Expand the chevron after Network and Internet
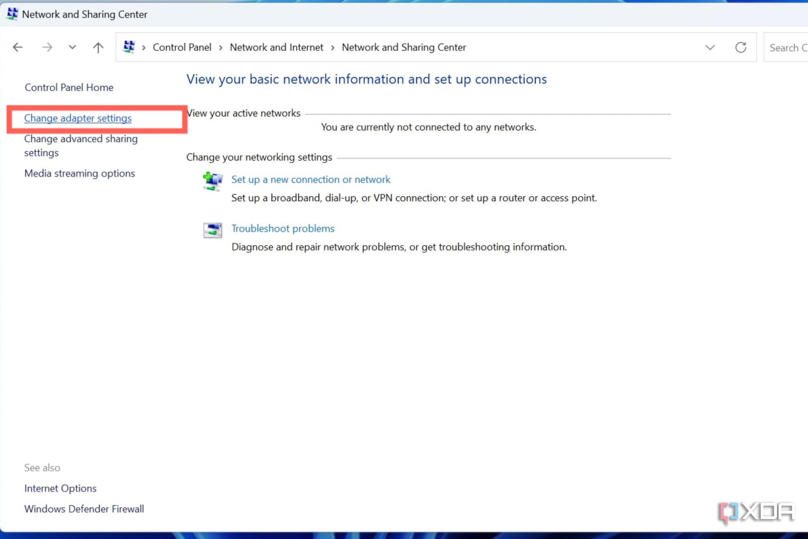This screenshot has height=539, width=808. tap(332, 47)
